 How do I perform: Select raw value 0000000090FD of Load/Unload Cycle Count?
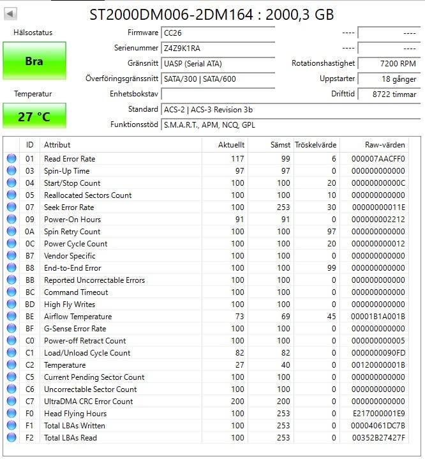coord(378,353)
